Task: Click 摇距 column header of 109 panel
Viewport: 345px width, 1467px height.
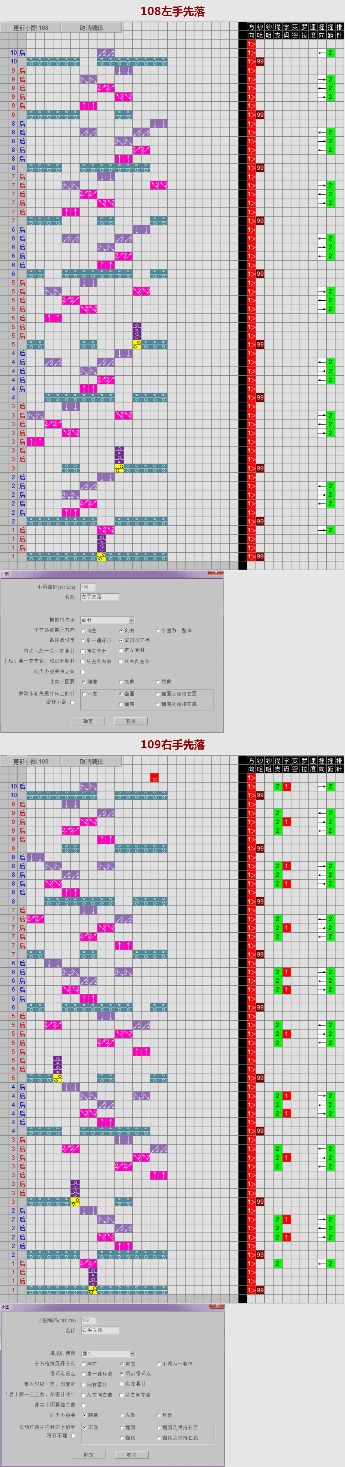Action: pyautogui.click(x=330, y=764)
